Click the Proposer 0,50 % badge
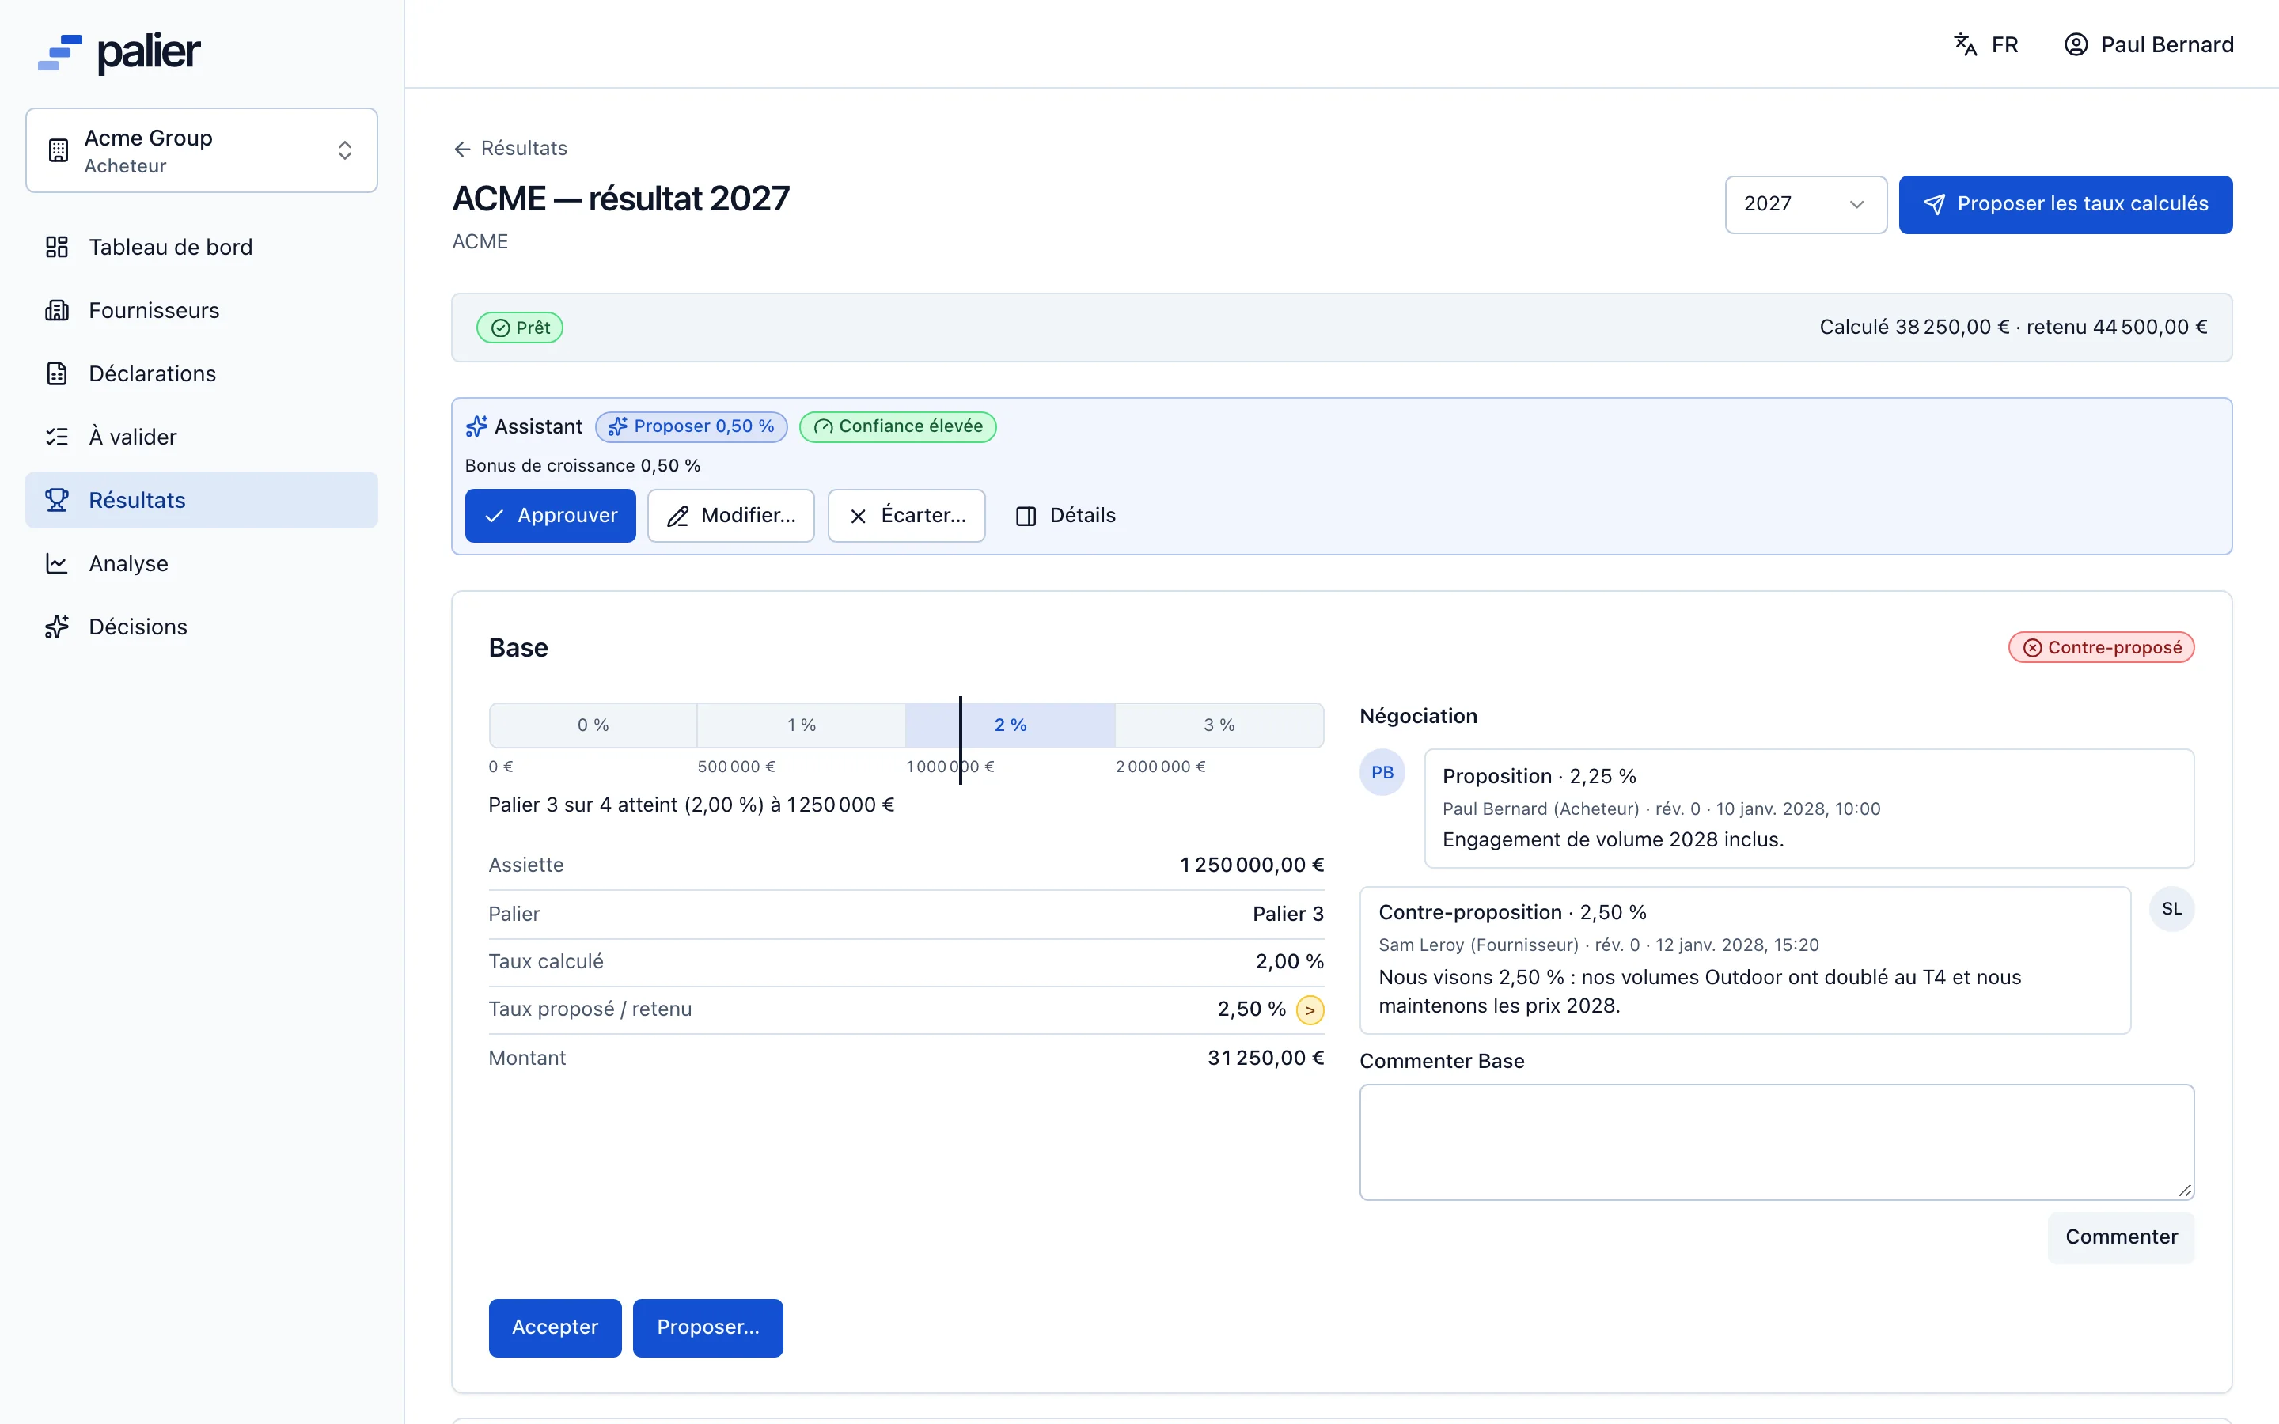Screen dimensions: 2279x1424 coord(692,426)
